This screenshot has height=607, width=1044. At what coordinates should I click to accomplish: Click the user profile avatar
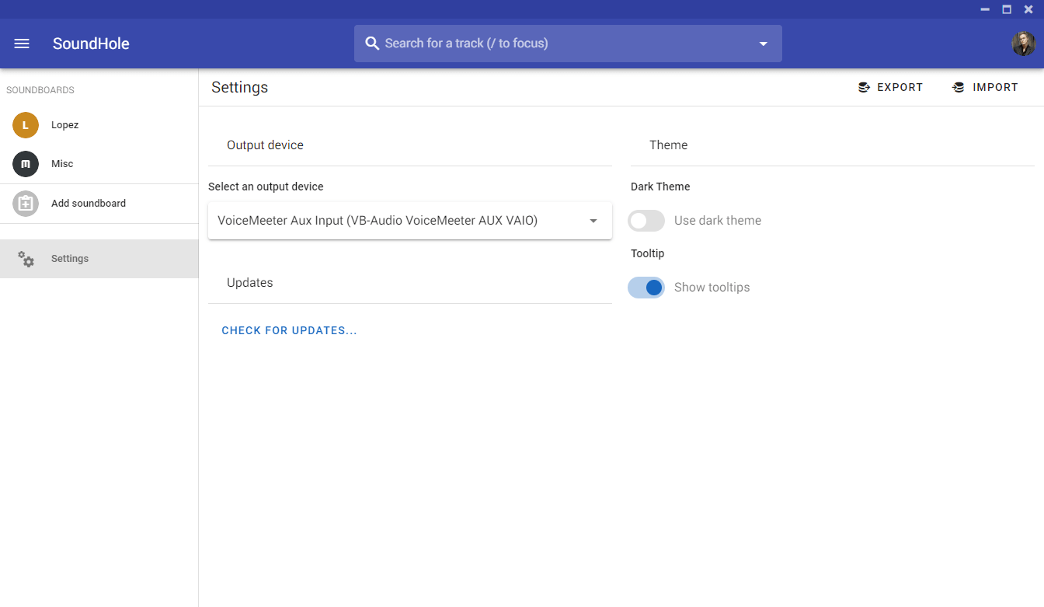(1023, 44)
